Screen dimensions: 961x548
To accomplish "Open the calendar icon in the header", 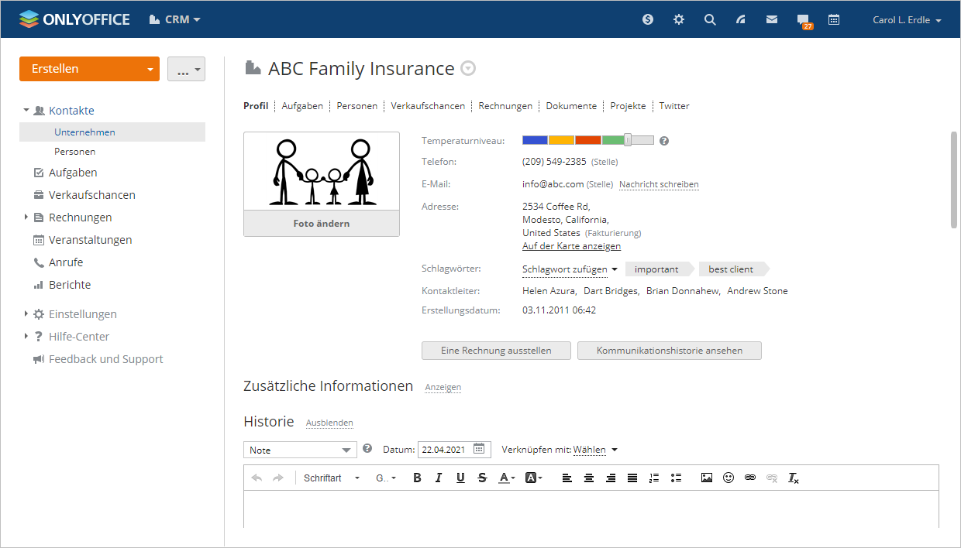I will click(834, 20).
